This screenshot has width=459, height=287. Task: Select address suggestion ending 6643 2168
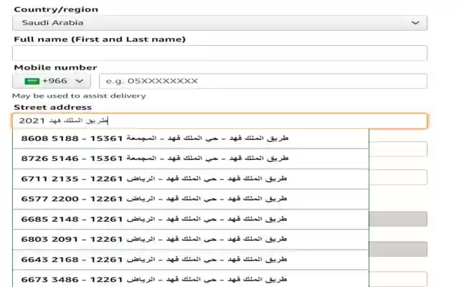[x=191, y=258]
